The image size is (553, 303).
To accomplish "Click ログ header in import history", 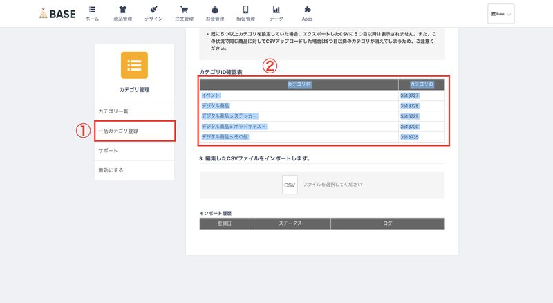I will pyautogui.click(x=388, y=223).
